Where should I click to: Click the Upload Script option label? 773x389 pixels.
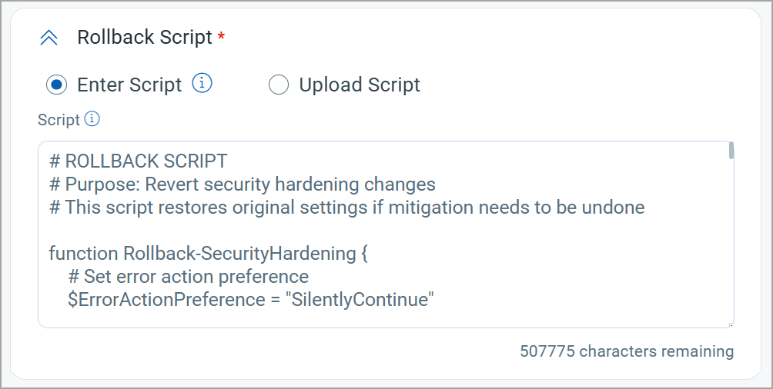(x=360, y=85)
